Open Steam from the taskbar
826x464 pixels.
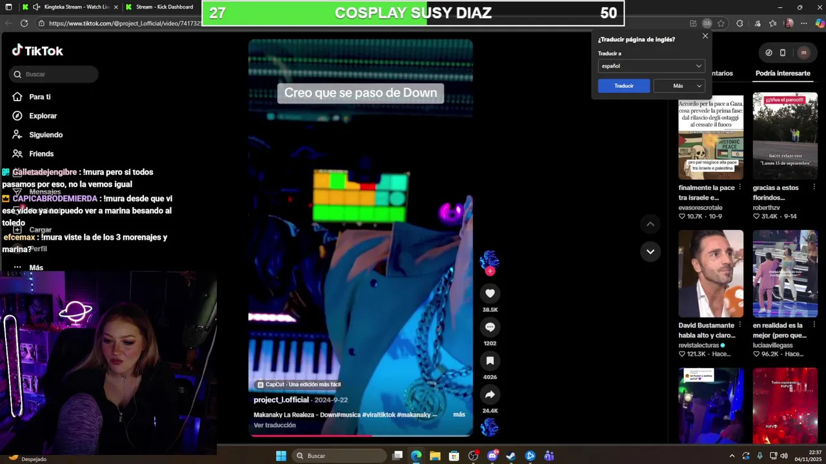pos(510,456)
